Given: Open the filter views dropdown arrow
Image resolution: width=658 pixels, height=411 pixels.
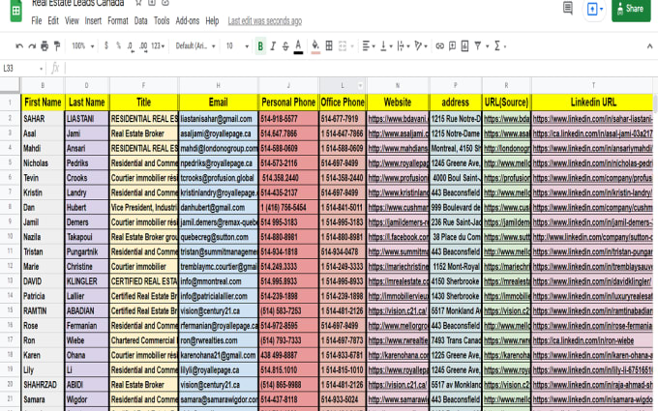Looking at the screenshot, I should click(x=487, y=46).
